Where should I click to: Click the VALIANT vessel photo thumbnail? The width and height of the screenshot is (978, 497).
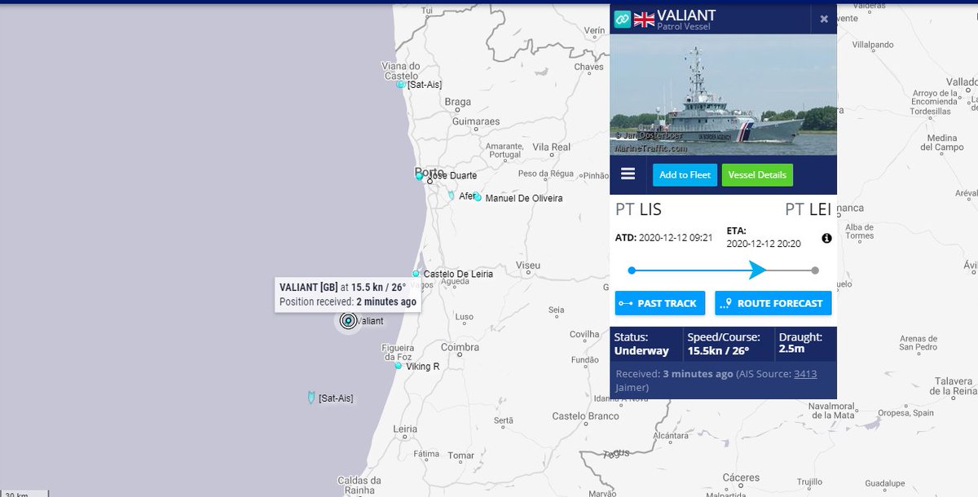click(724, 98)
